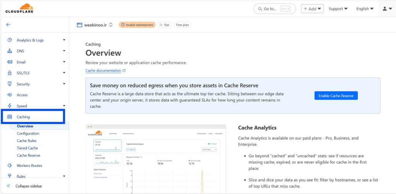The width and height of the screenshot is (396, 194).
Task: Open the Cache documentation link
Action: point(103,71)
